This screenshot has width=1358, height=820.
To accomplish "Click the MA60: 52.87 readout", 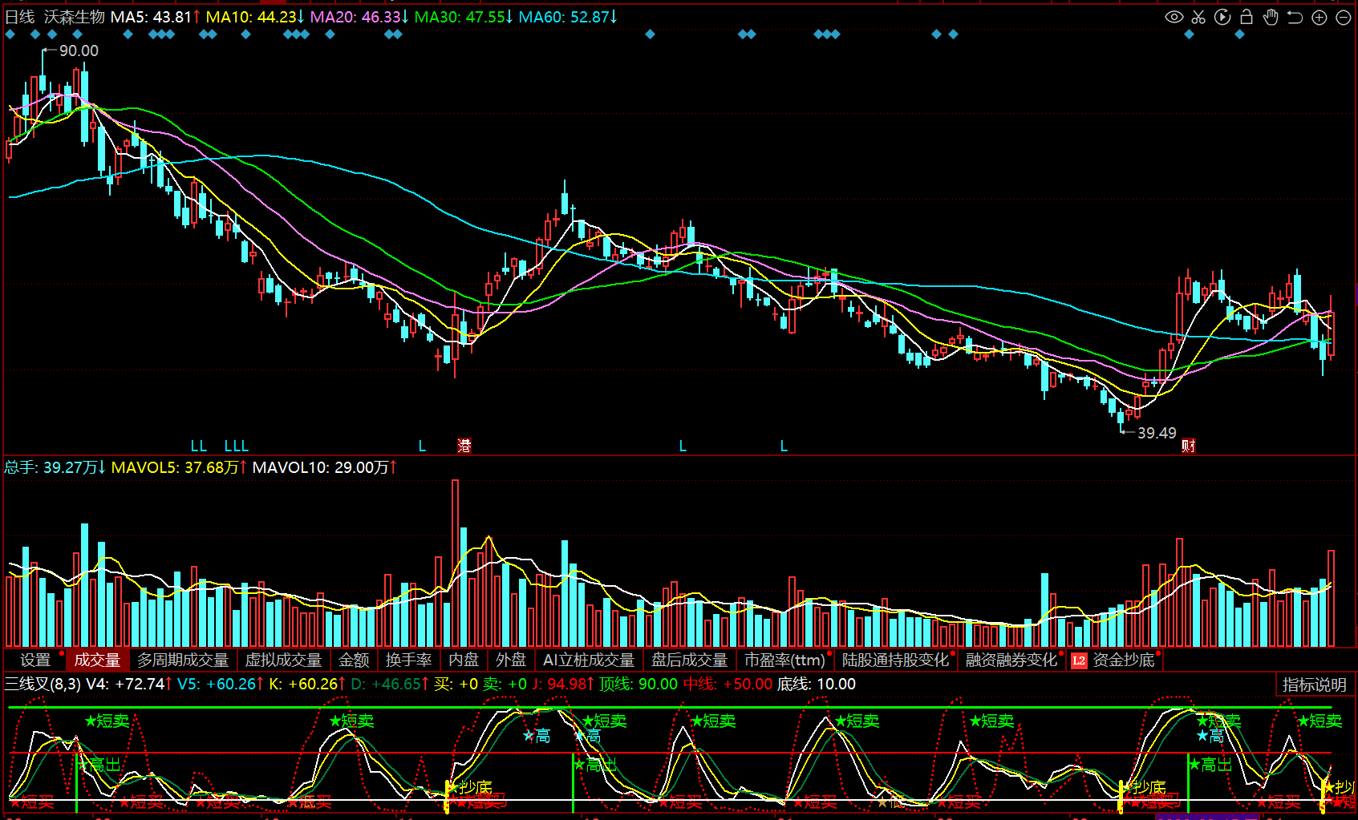I will coord(569,17).
